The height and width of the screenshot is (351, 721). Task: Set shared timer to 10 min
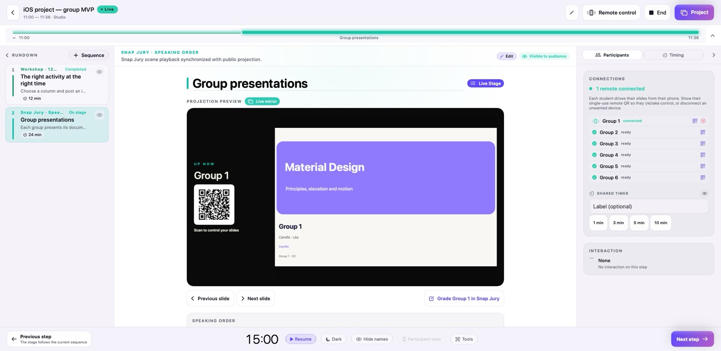tap(661, 223)
